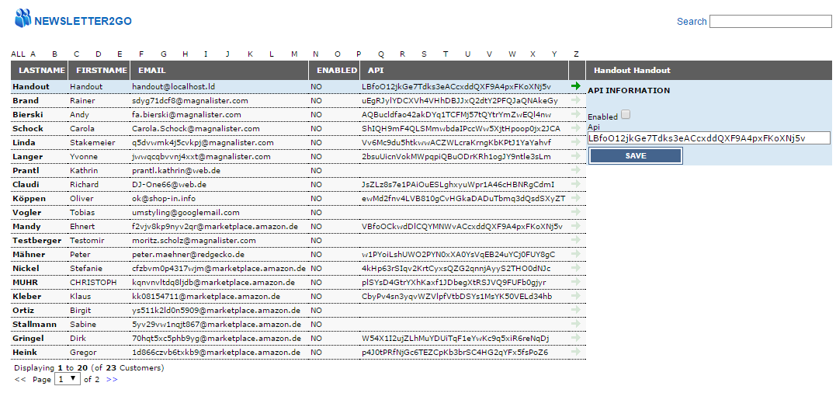Go to next page with >> link
Screen dimensions: 836x400
pyautogui.click(x=112, y=380)
